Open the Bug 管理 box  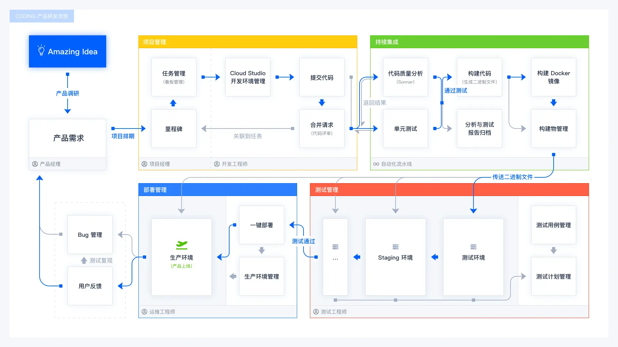click(90, 235)
